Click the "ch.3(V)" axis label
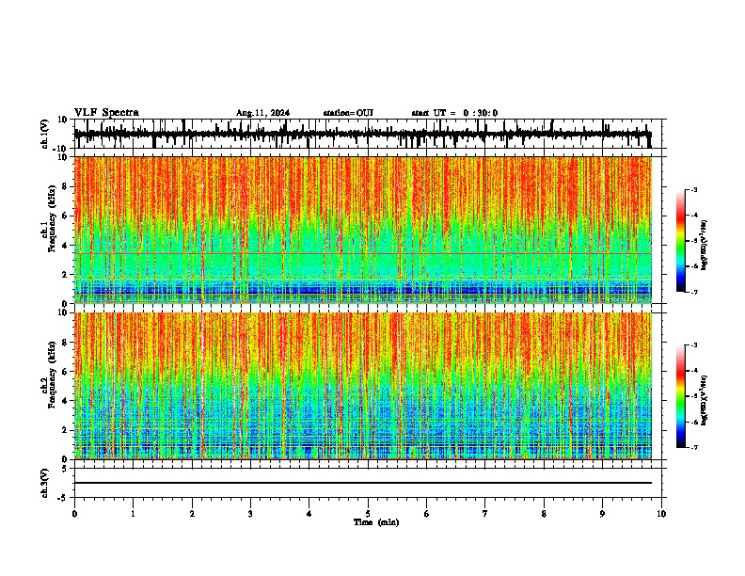Screen dimensions: 745x576 (x=45, y=483)
